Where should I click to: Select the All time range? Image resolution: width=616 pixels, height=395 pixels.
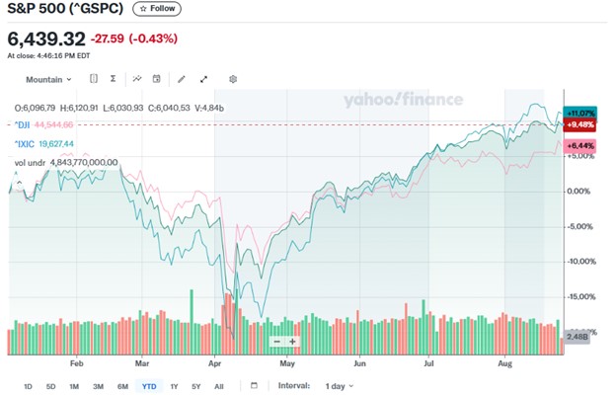point(218,385)
